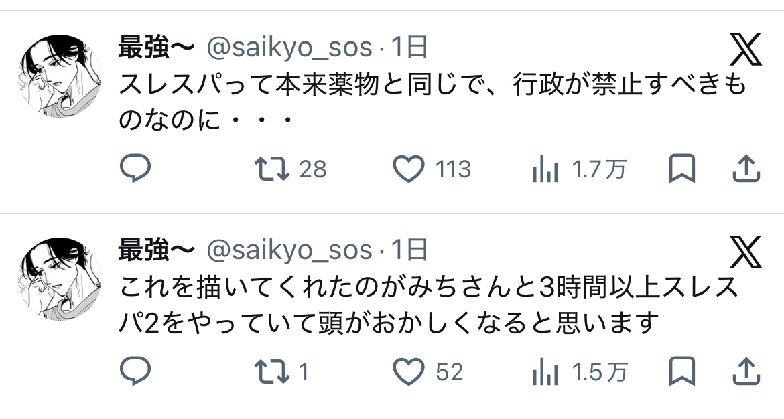This screenshot has height=419, width=784.
Task: Bookmark the second post
Action: 682,371
